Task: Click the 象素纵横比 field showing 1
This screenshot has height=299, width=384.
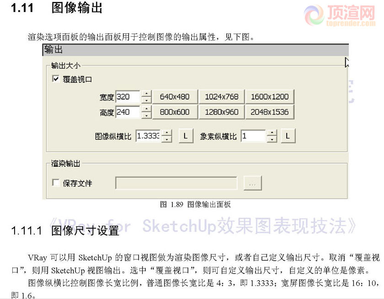Action: point(253,136)
